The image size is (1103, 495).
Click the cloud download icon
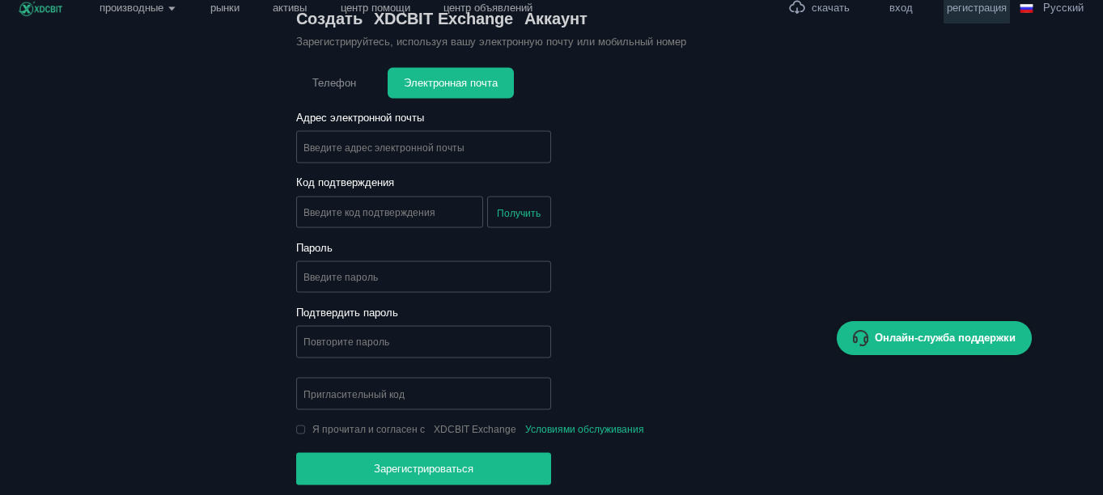click(797, 7)
